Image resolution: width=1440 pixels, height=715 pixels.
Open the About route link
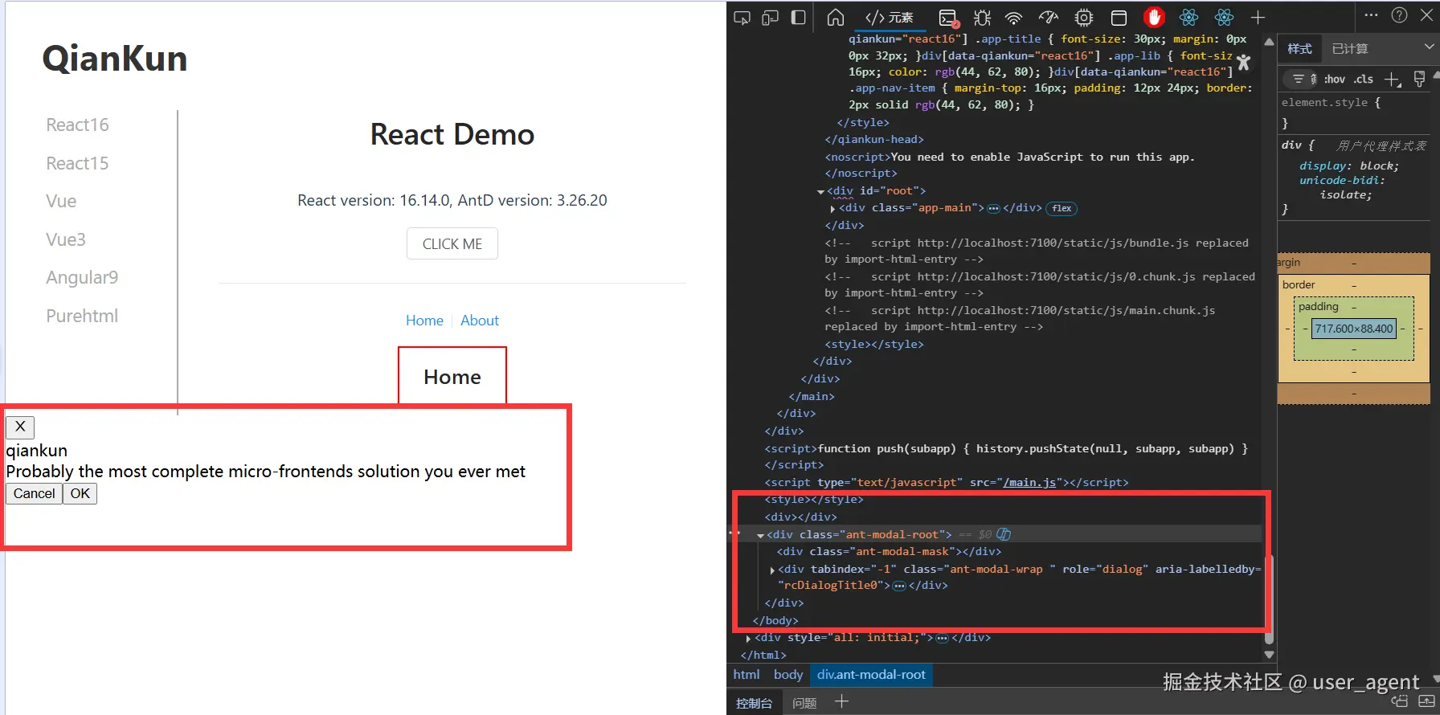tap(480, 321)
